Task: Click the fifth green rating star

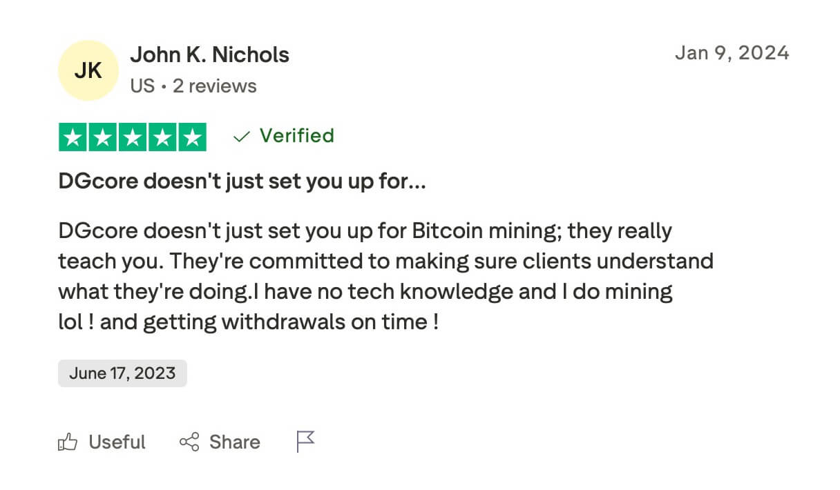Action: (x=191, y=137)
